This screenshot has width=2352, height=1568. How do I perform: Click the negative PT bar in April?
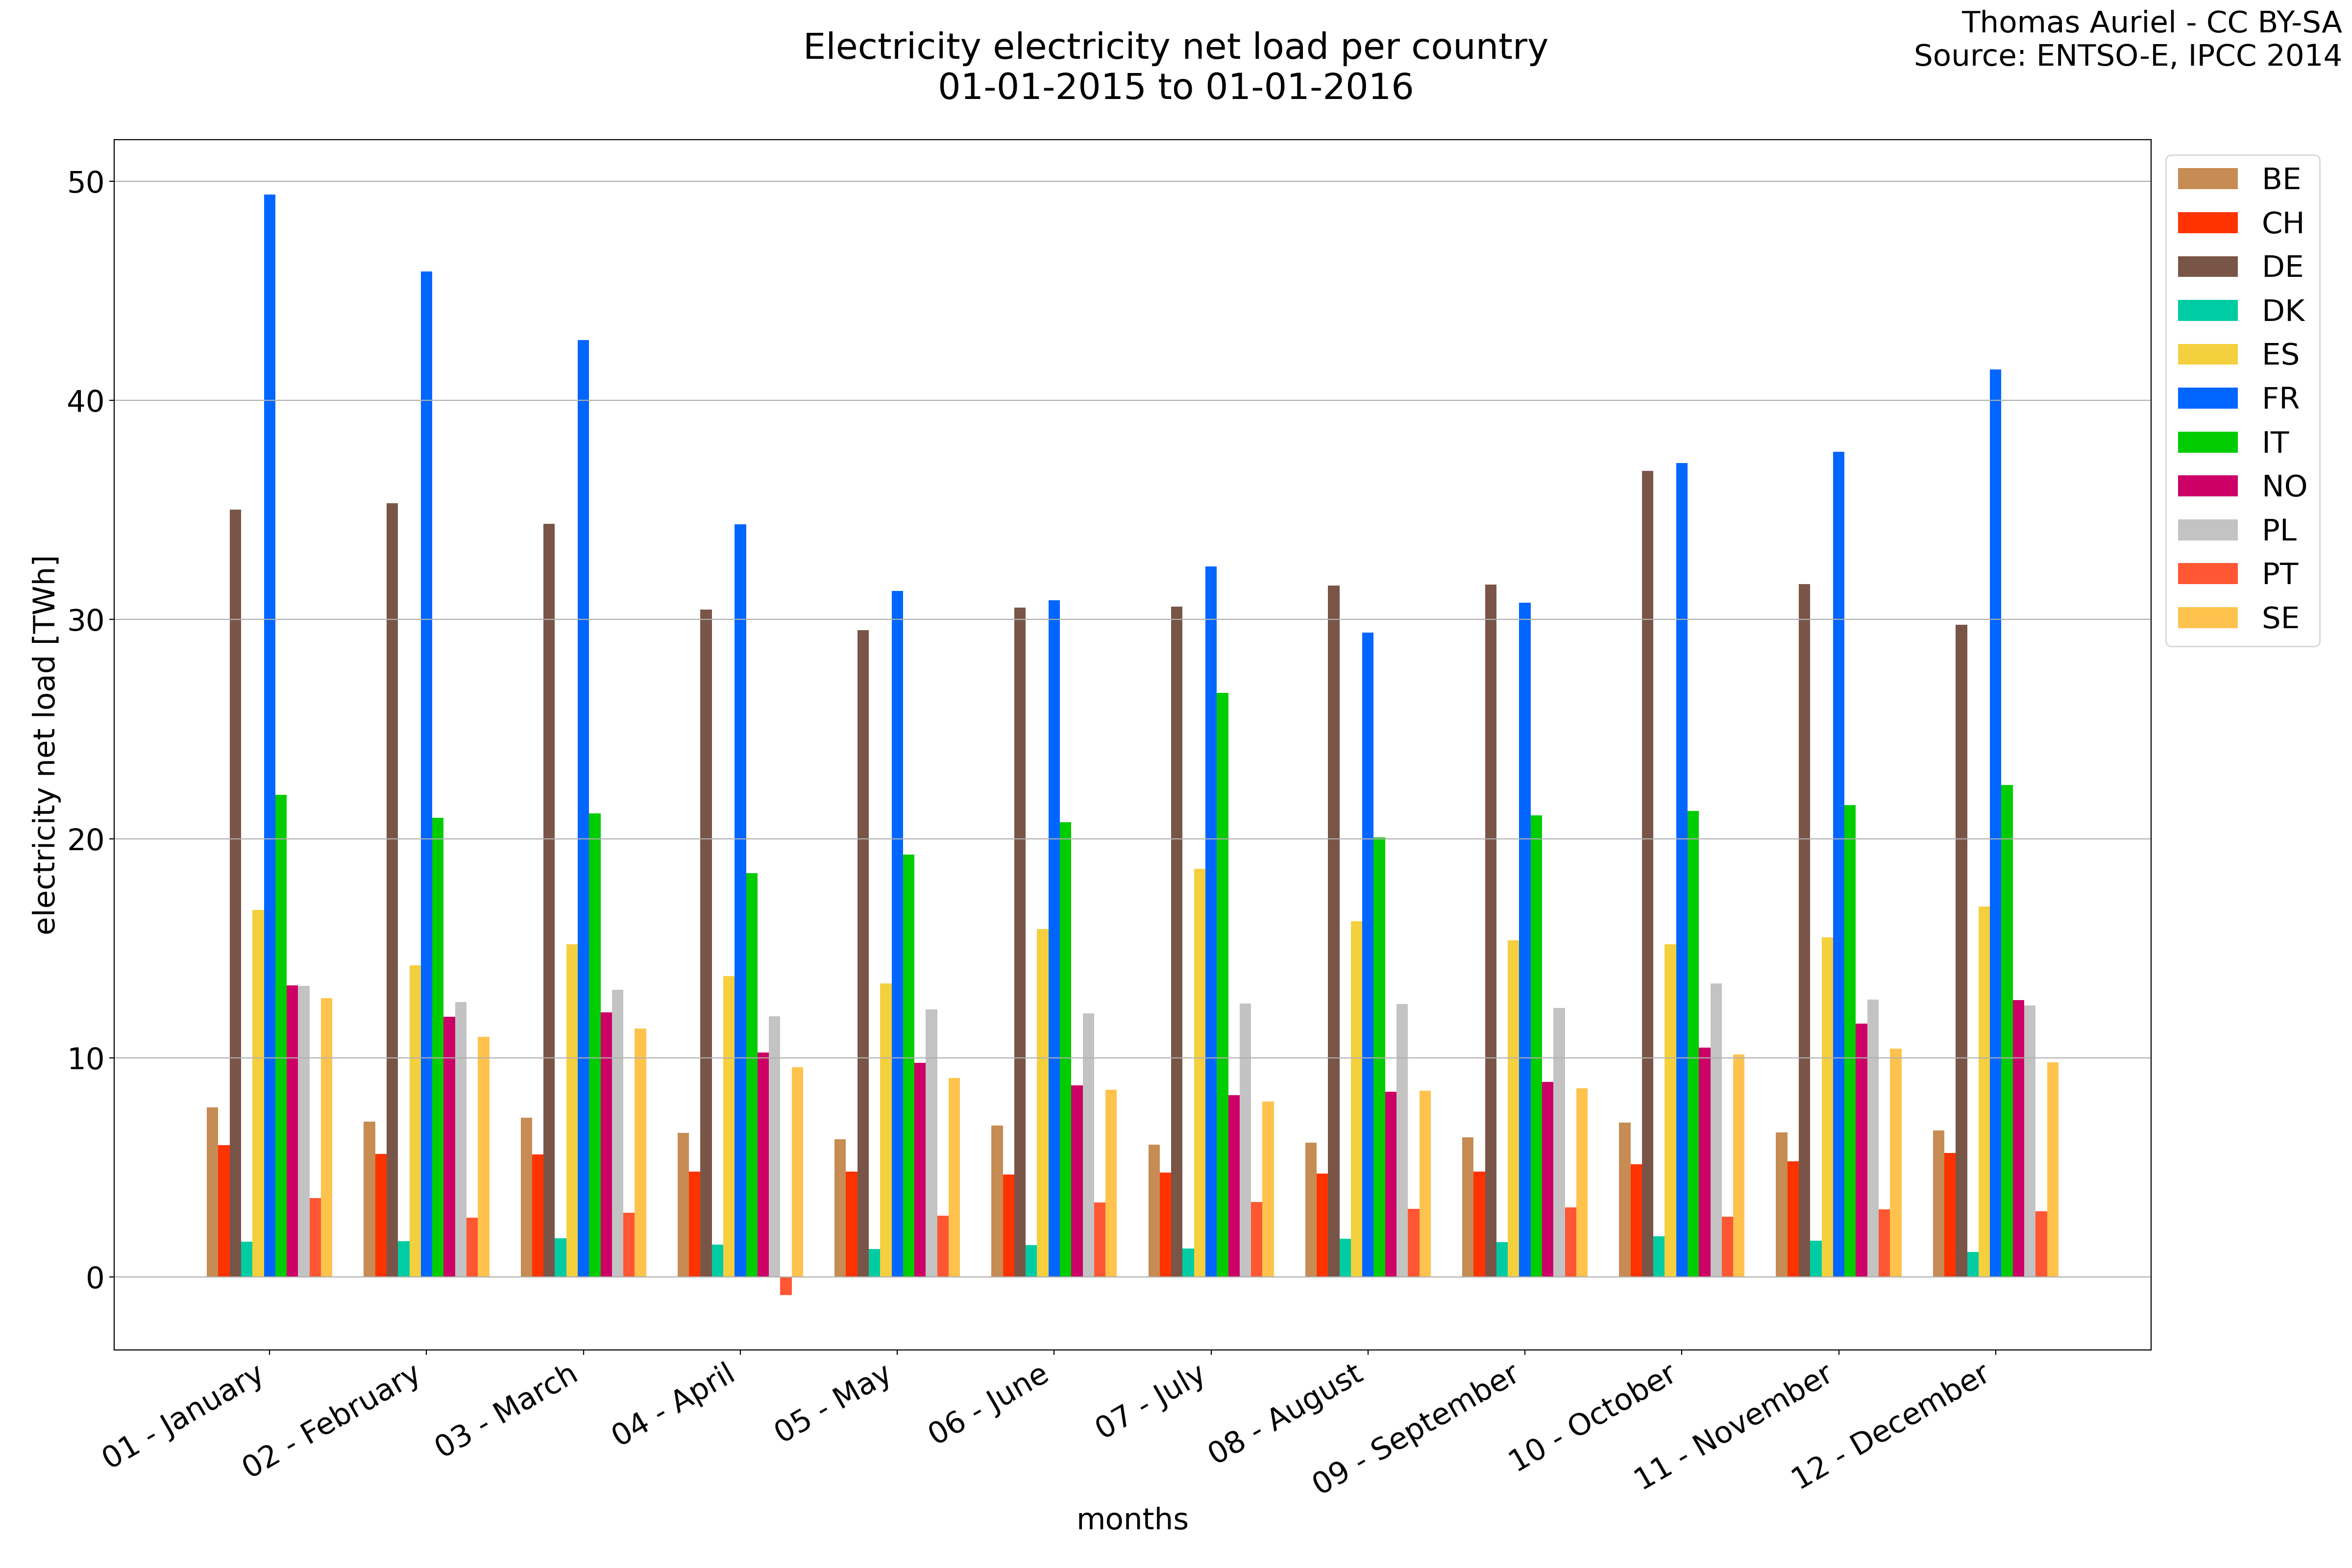786,1286
